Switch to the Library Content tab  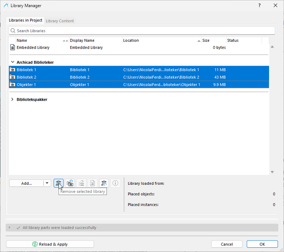(60, 21)
